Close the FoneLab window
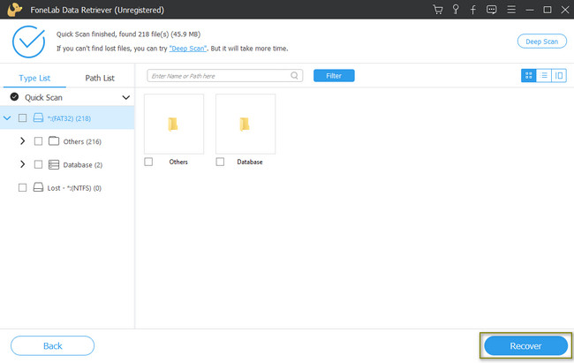Screen dimensions: 574x363 pyautogui.click(x=565, y=10)
